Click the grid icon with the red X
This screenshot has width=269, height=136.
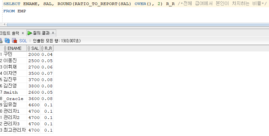[15, 41]
